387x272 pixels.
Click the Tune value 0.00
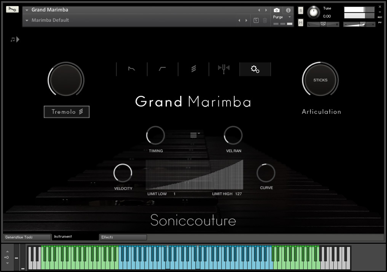coord(327,16)
